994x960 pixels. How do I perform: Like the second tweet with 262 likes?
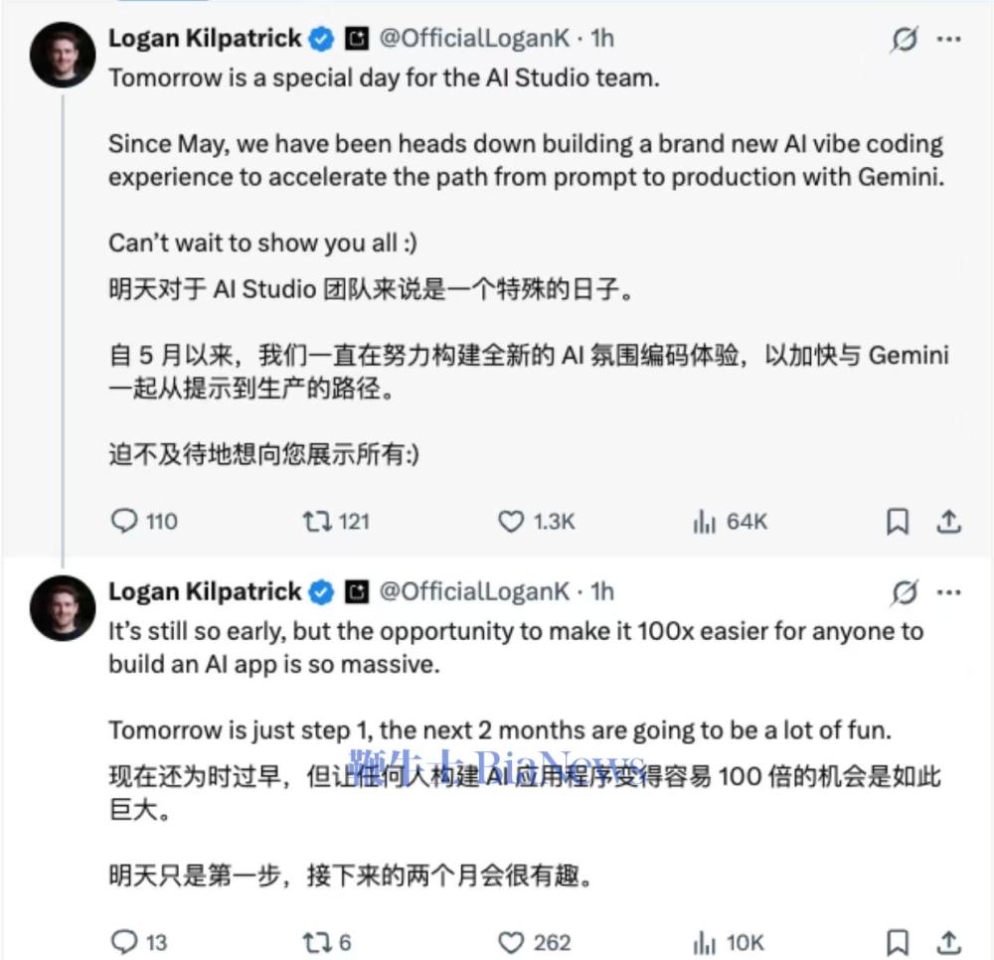click(x=511, y=941)
